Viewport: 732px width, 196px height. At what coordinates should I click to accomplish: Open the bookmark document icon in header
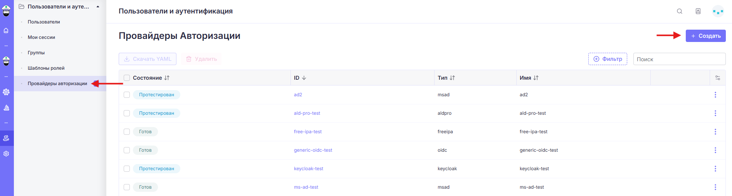click(698, 11)
